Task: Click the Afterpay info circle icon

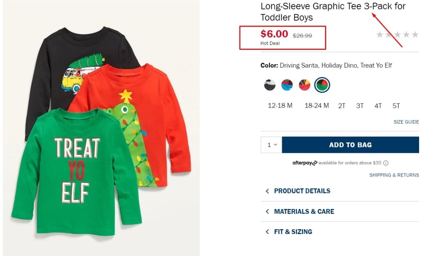Action: click(386, 163)
